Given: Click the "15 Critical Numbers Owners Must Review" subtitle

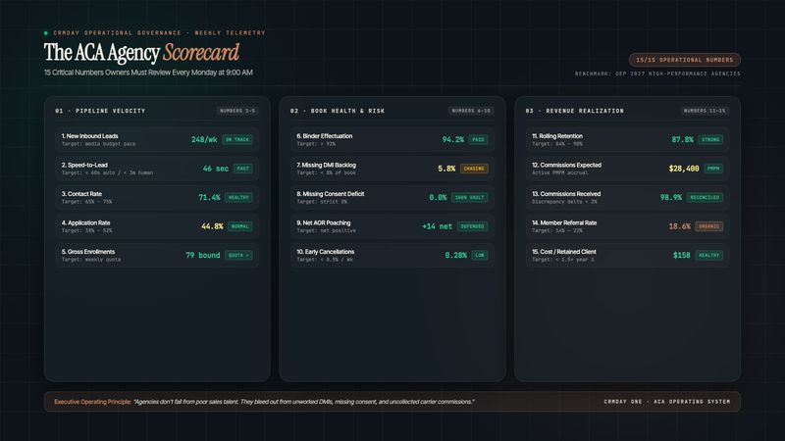Looking at the screenshot, I should (148, 73).
